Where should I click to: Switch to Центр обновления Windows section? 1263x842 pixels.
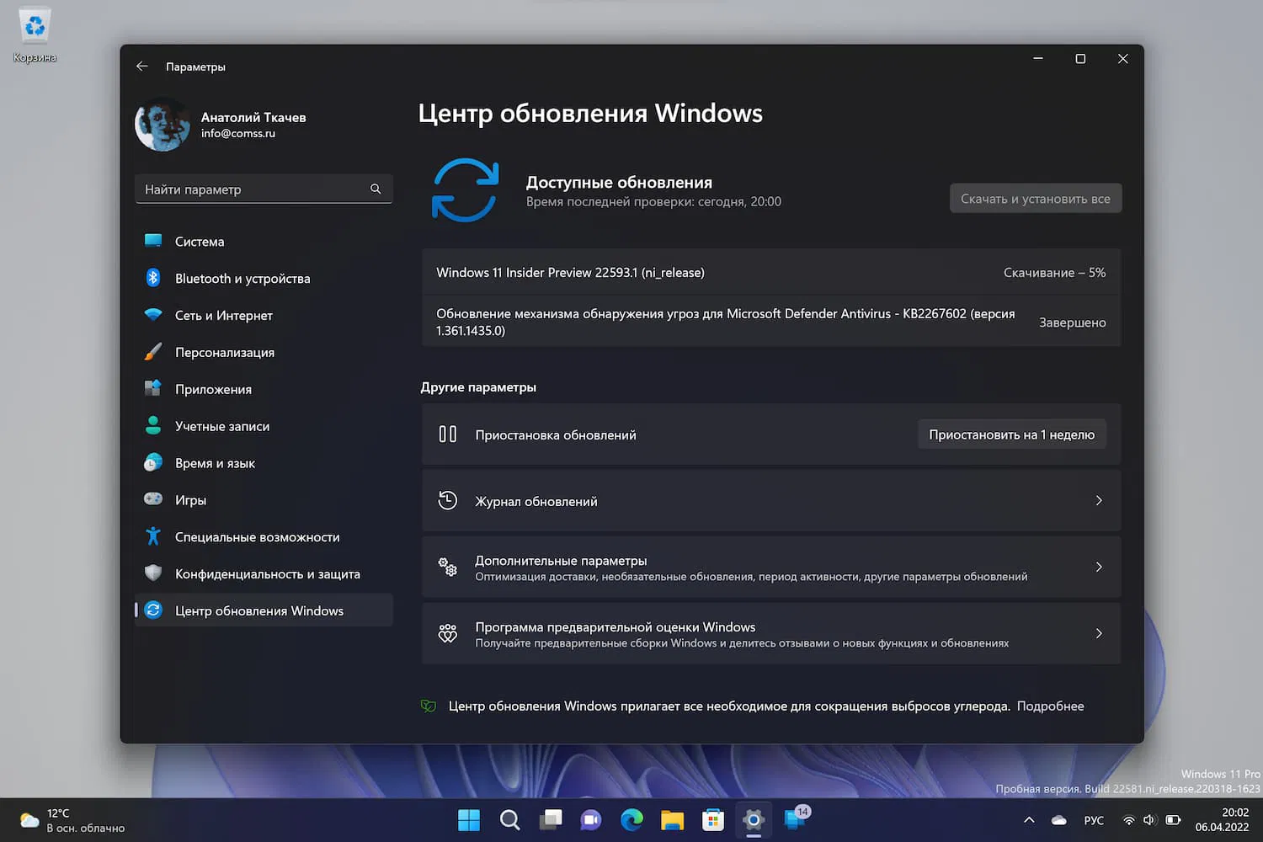(x=259, y=610)
